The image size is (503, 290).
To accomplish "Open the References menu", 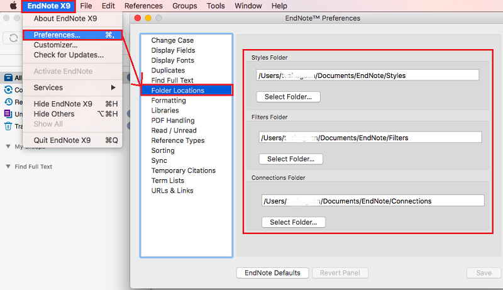I will tap(143, 6).
